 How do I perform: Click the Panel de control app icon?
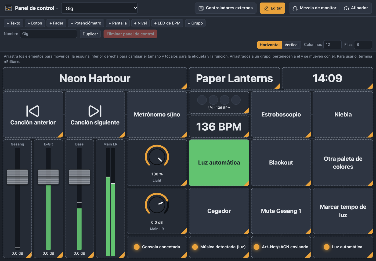9,8
